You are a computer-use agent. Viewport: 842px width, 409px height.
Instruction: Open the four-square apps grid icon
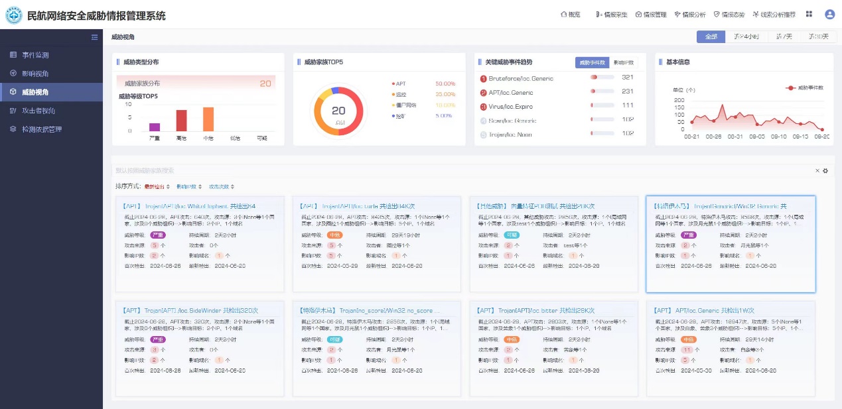[x=809, y=15]
